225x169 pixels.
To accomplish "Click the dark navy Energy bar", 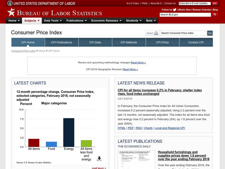I will point(69,132).
